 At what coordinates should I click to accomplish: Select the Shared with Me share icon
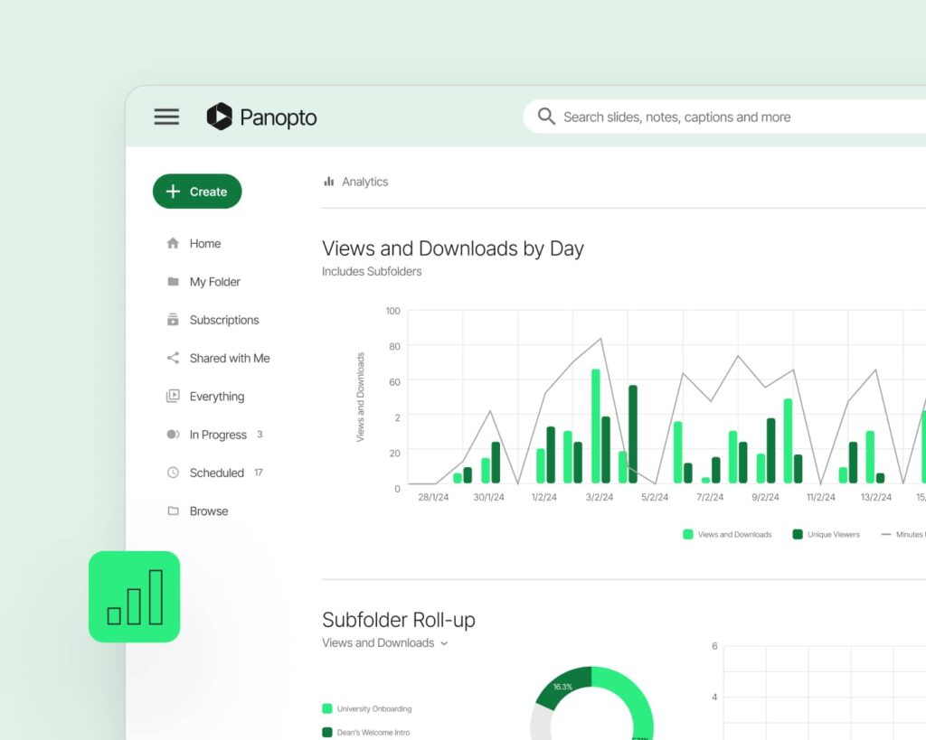point(172,358)
